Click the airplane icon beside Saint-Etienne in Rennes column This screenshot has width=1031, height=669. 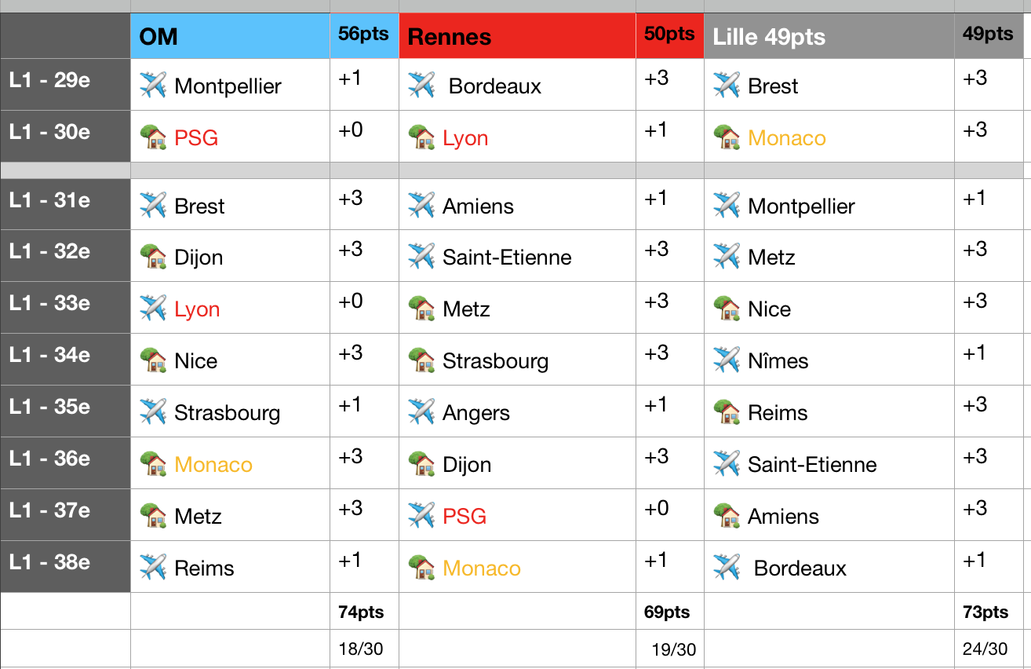pyautogui.click(x=421, y=256)
